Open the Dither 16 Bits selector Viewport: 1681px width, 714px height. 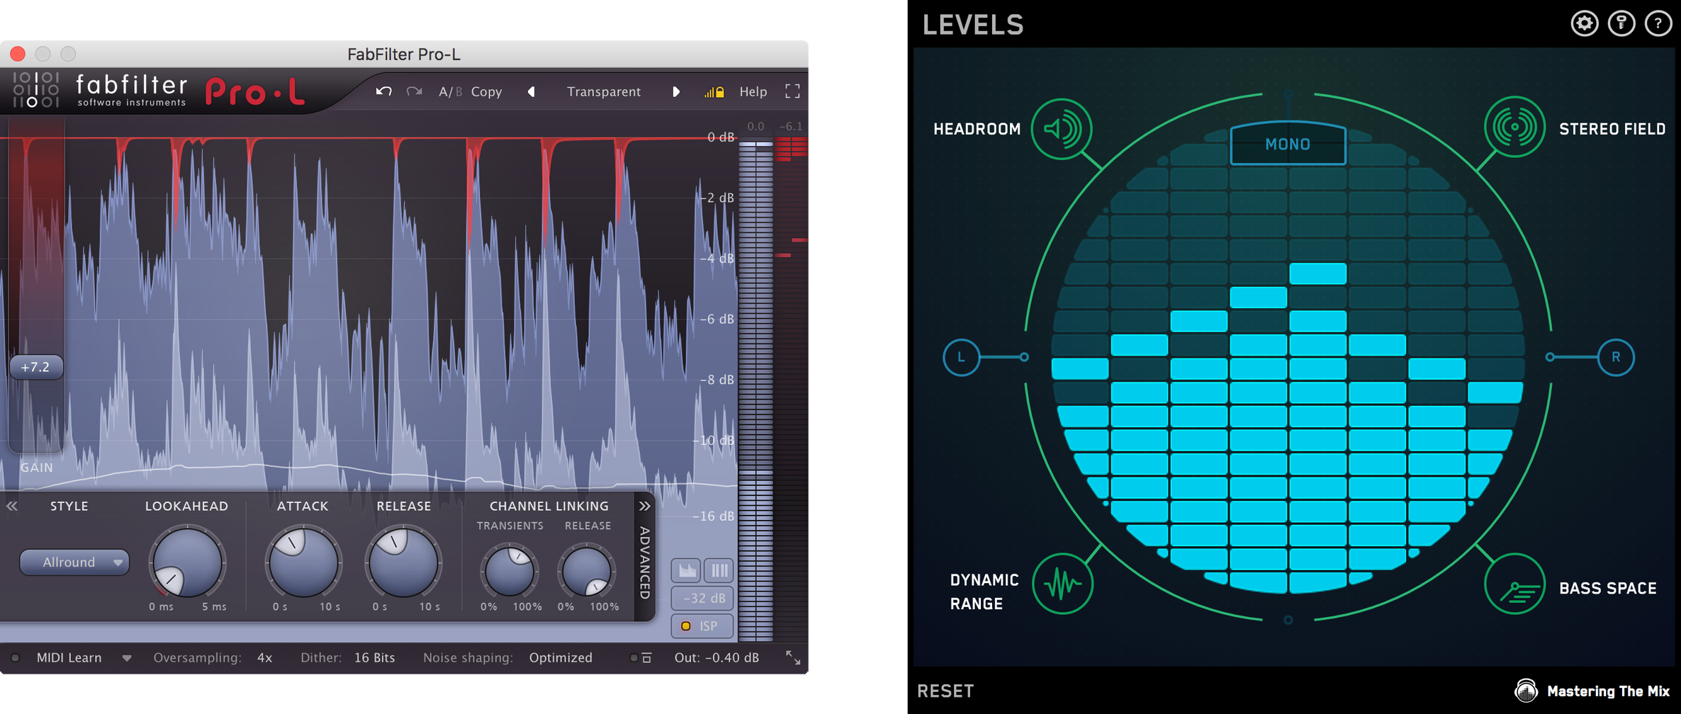(x=374, y=658)
